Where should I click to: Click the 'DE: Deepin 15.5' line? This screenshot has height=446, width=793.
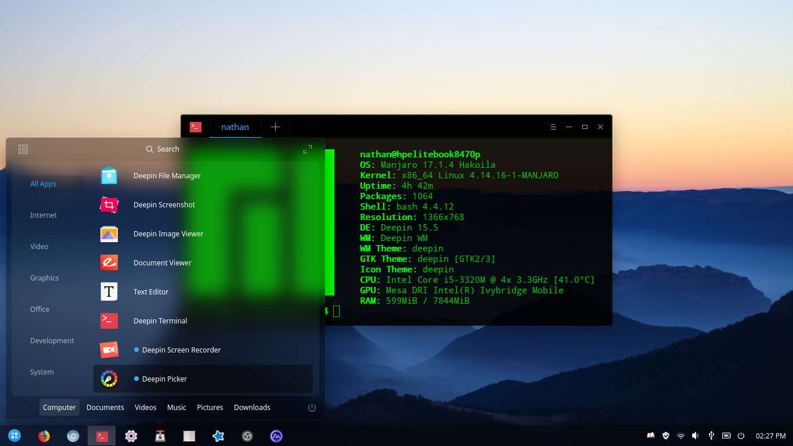pos(399,228)
